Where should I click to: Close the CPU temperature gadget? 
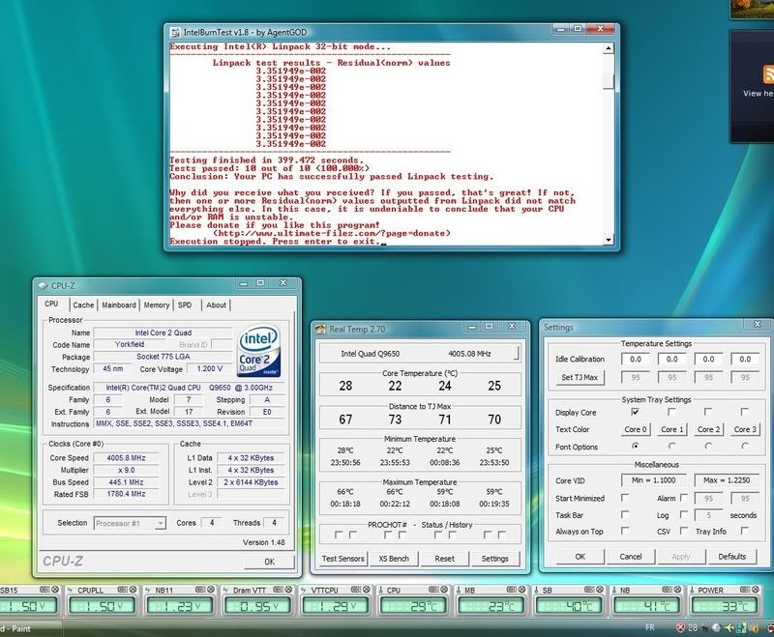click(x=444, y=590)
